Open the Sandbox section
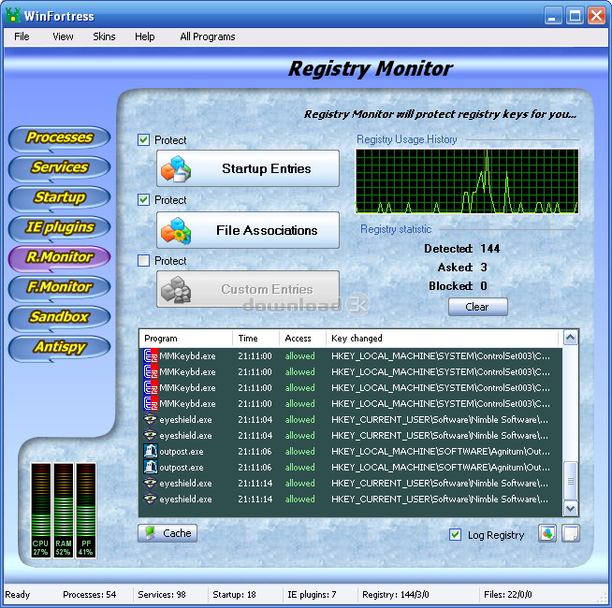This screenshot has height=608, width=612. 59,317
